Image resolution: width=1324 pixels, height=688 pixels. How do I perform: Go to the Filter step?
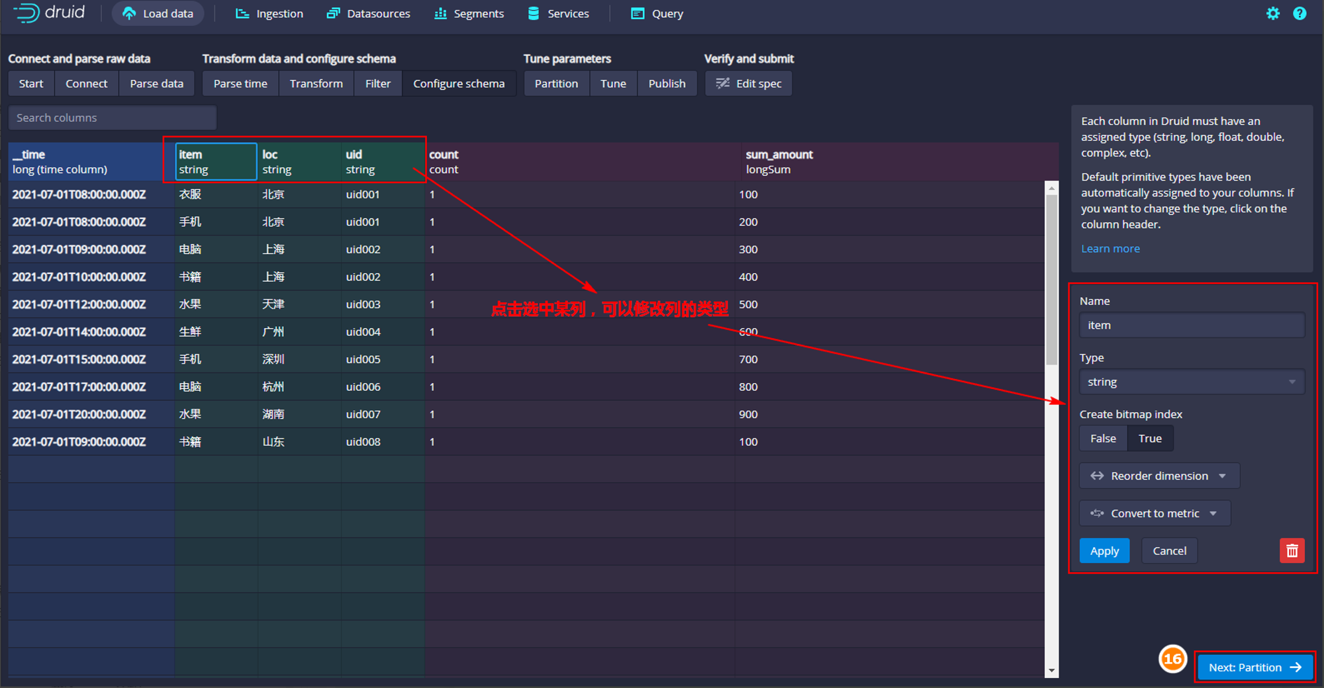(378, 83)
